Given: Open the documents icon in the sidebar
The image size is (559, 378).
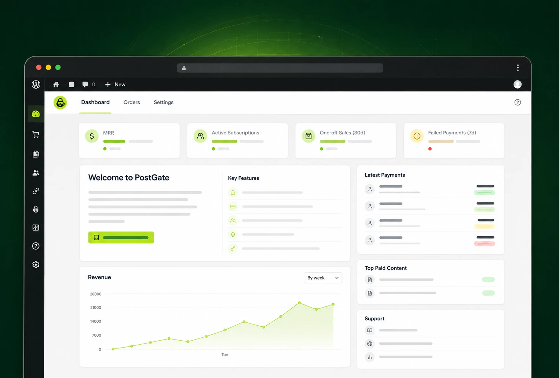Looking at the screenshot, I should (x=36, y=154).
